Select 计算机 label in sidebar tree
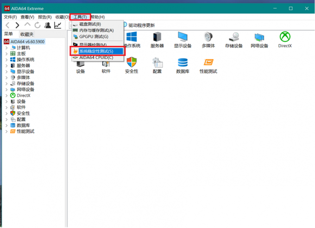Viewport: 315px width, 228px height. click(x=23, y=48)
